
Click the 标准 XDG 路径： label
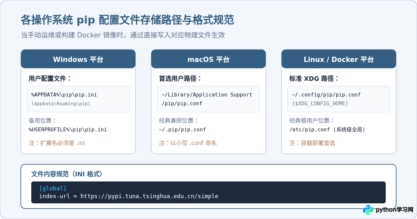click(x=314, y=79)
